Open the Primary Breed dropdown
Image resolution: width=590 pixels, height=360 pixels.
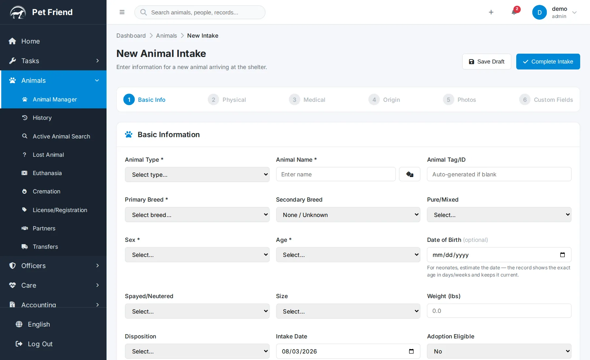pyautogui.click(x=197, y=215)
